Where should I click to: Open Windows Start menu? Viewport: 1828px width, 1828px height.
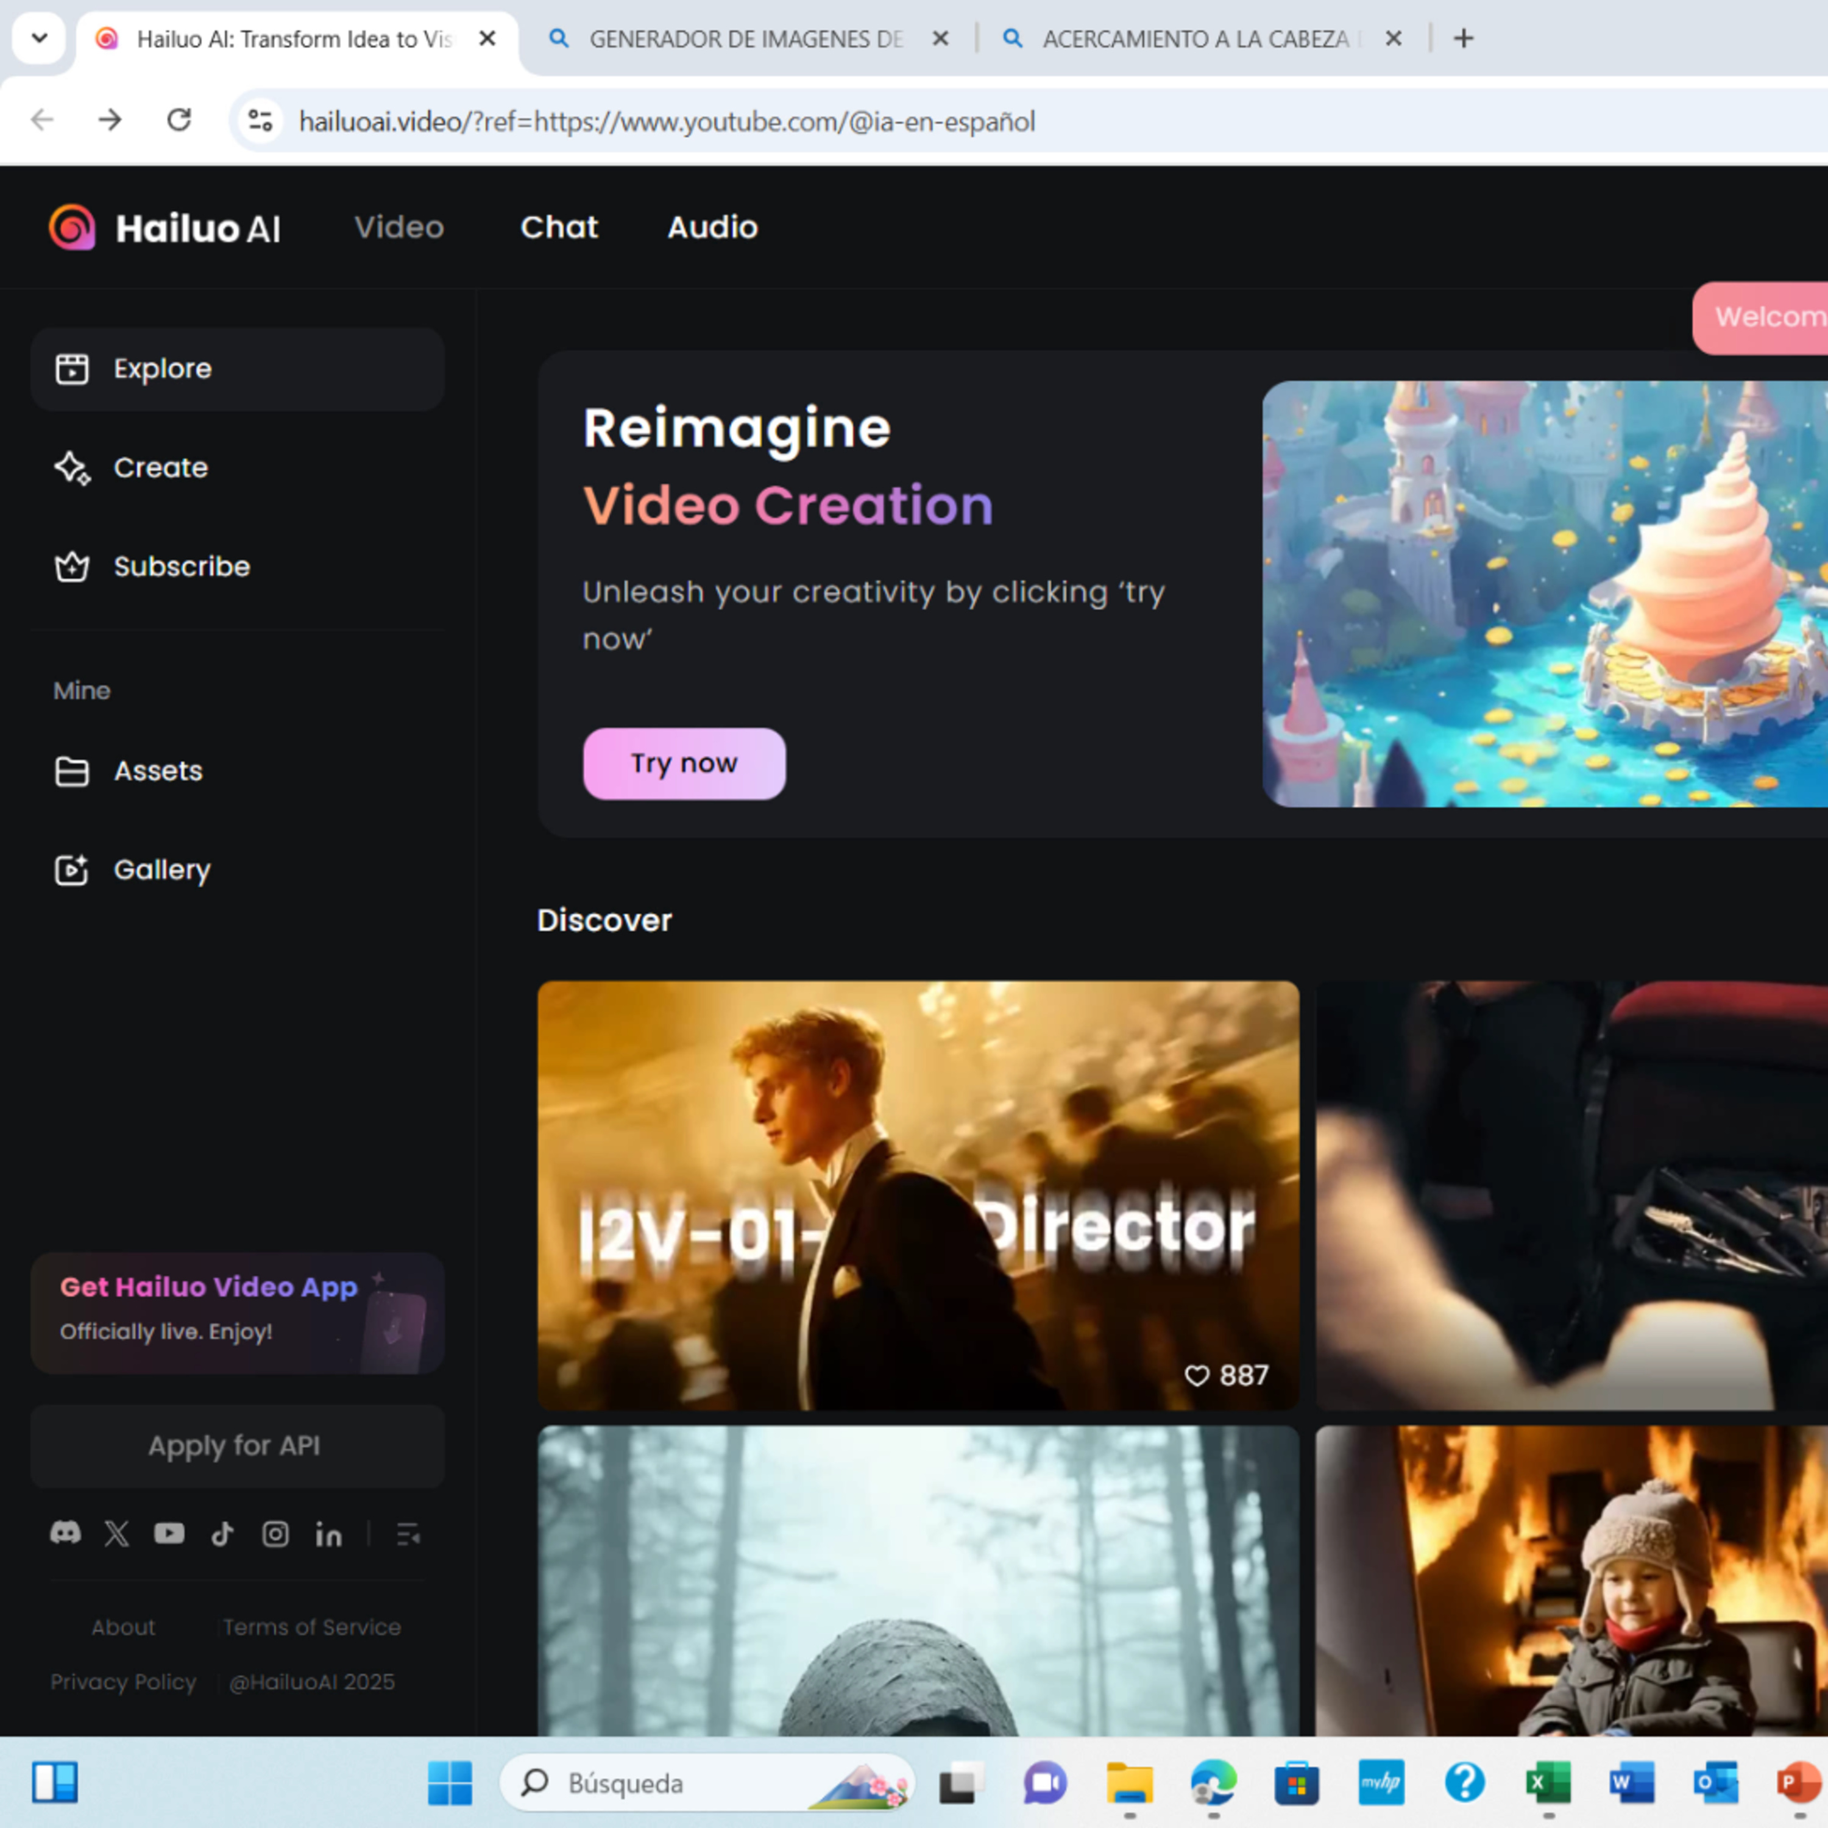(x=450, y=1784)
